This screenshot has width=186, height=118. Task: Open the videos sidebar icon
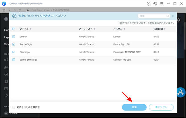click(6, 89)
